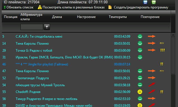Click ID плейлиста: 217004 text
Screen dimensions: 178x107
[x=22, y=2]
